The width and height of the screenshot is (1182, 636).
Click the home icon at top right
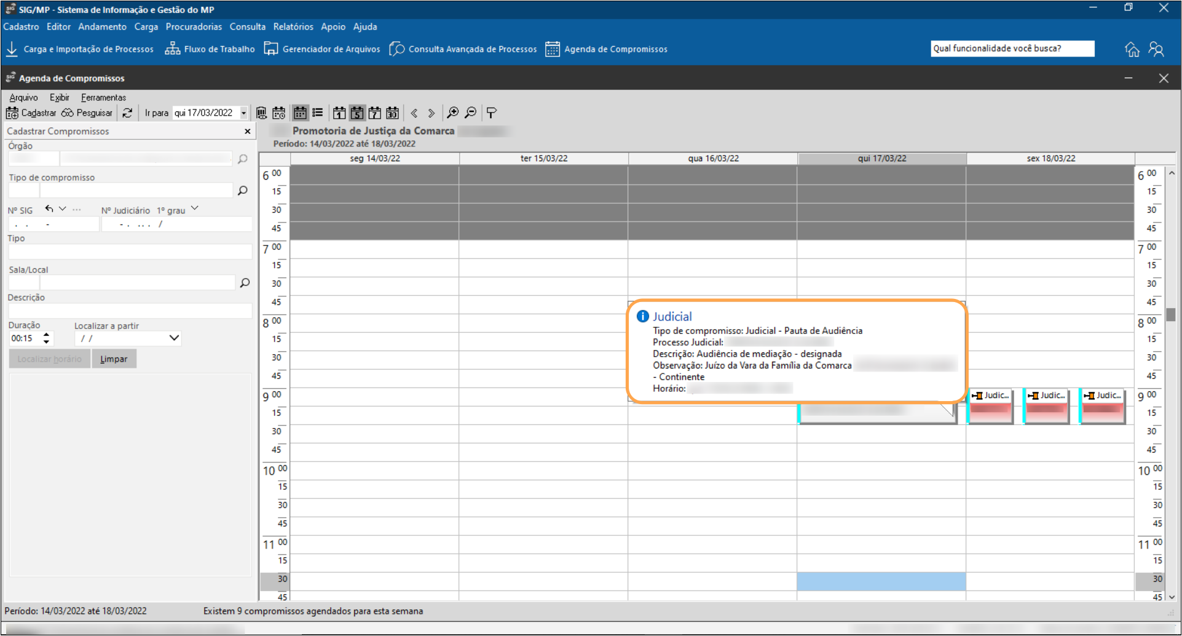pos(1132,49)
